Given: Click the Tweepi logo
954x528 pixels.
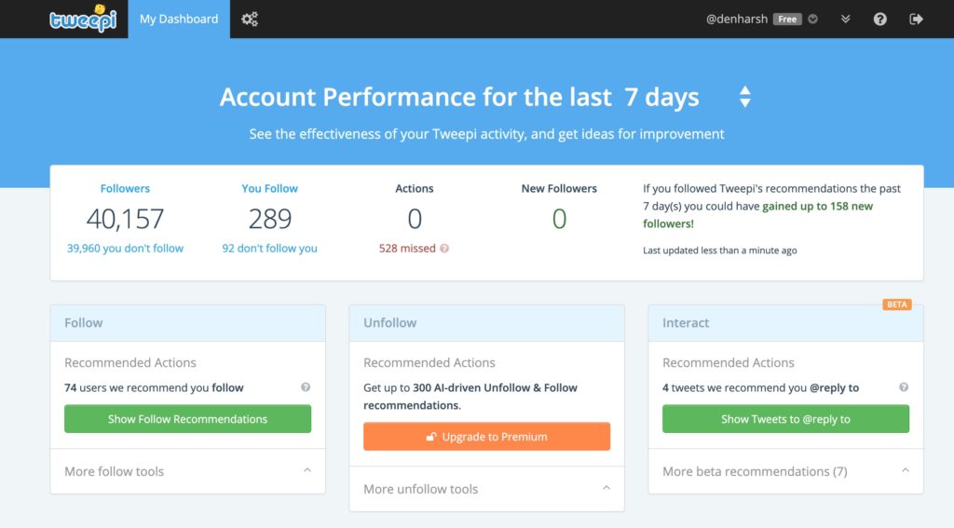Looking at the screenshot, I should tap(83, 19).
